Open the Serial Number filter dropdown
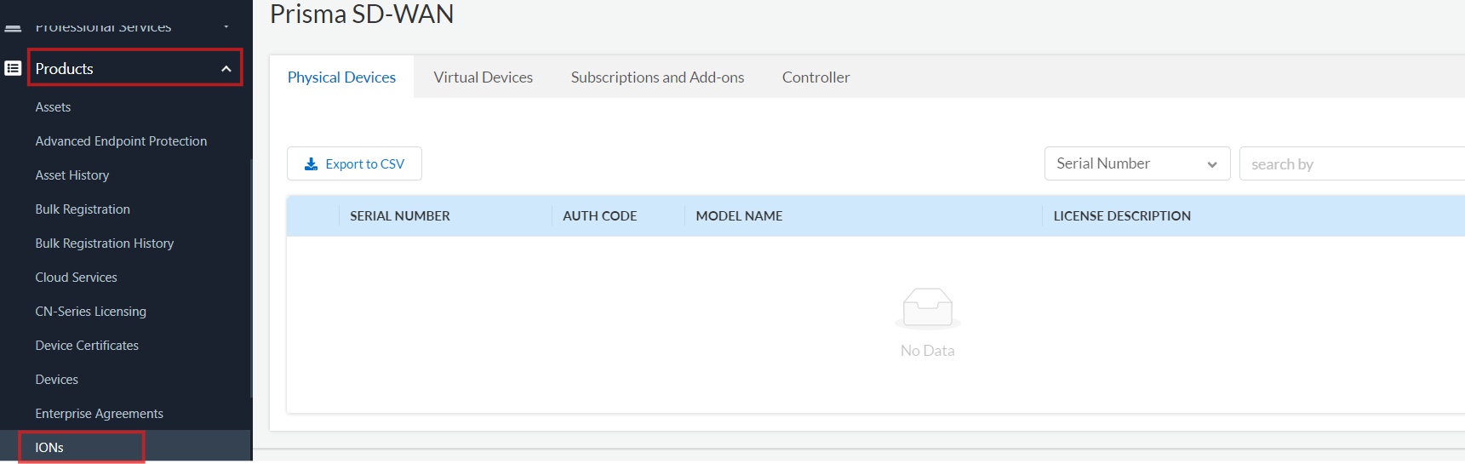The width and height of the screenshot is (1465, 464). coord(1136,163)
